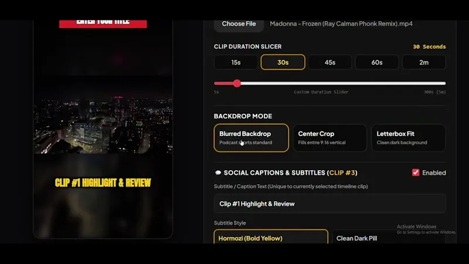Click the Madonna - Frozen file name

click(x=341, y=23)
